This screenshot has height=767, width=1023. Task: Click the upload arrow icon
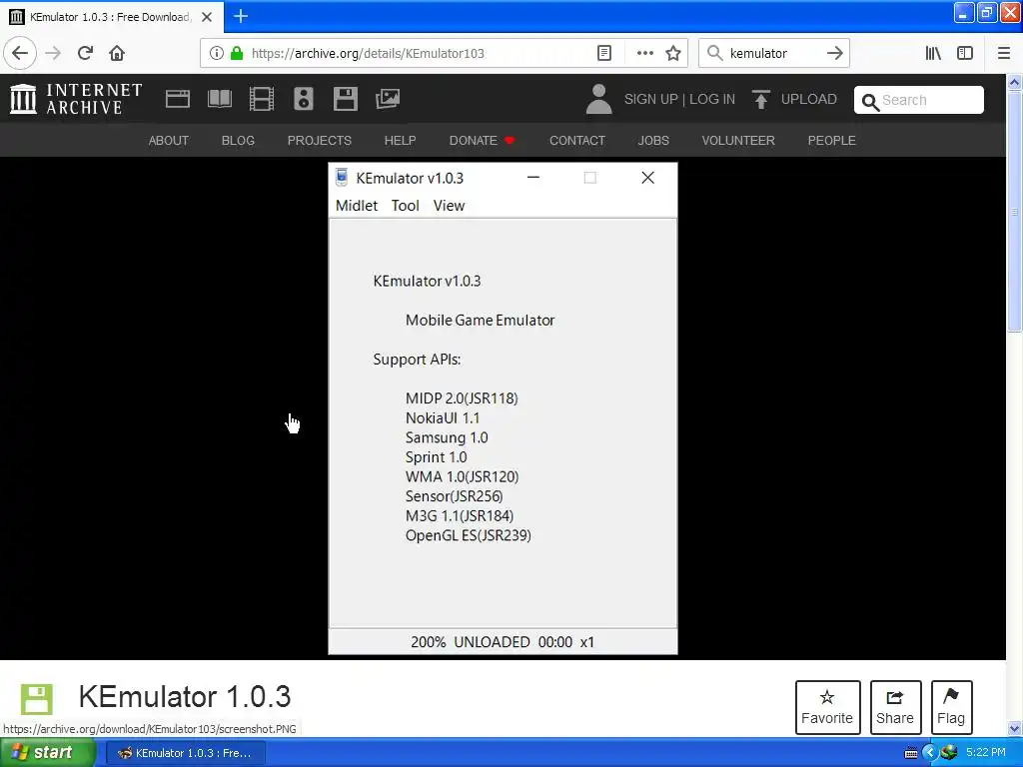tap(760, 99)
